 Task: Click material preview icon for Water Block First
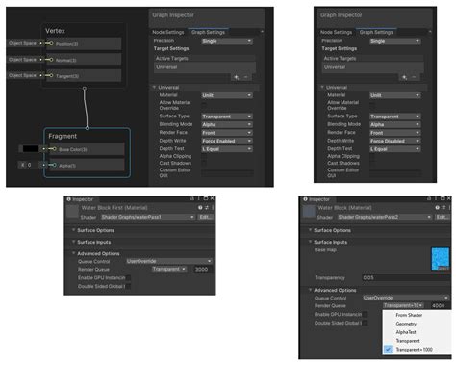point(72,212)
